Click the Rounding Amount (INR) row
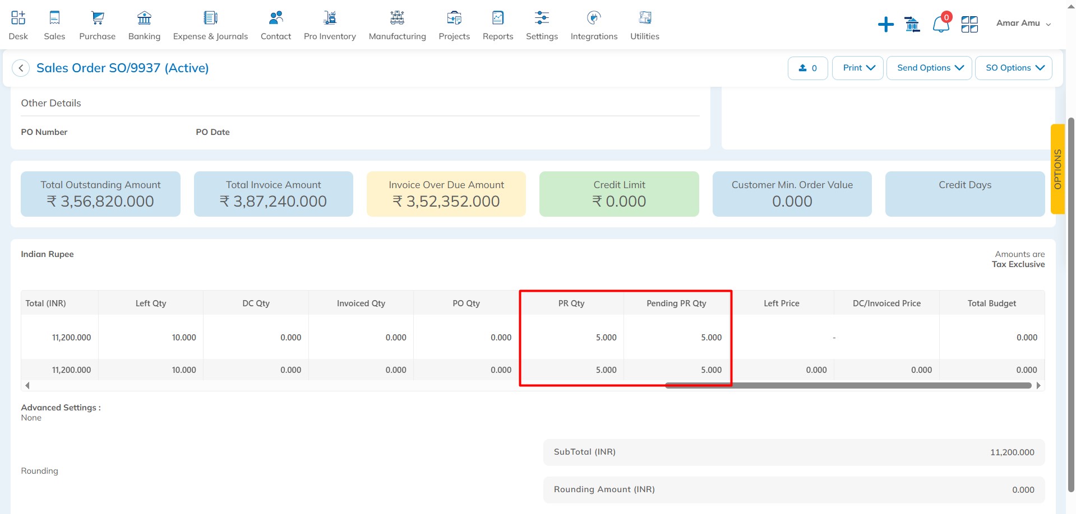 [794, 489]
